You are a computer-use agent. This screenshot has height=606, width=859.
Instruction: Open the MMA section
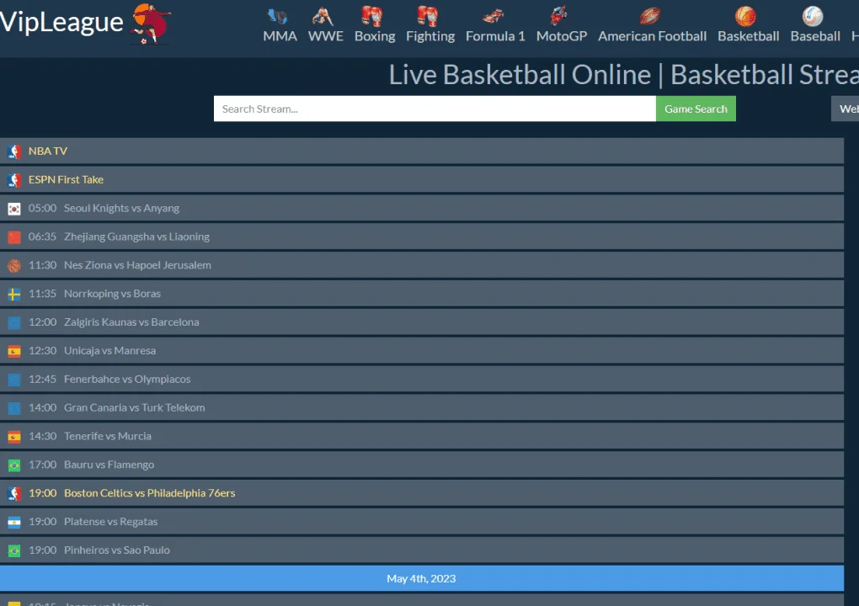[280, 36]
